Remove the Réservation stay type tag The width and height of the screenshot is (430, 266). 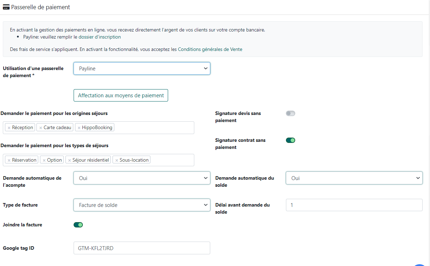[x=9, y=160]
